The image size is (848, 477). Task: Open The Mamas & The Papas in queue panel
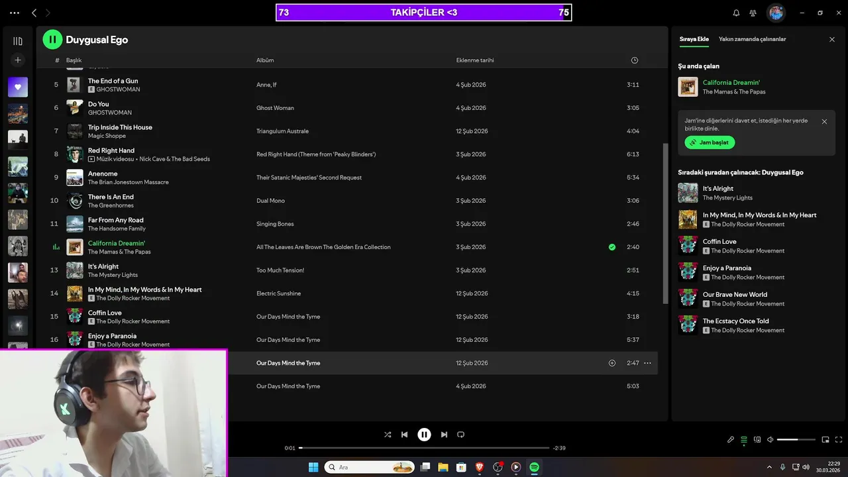(x=734, y=92)
